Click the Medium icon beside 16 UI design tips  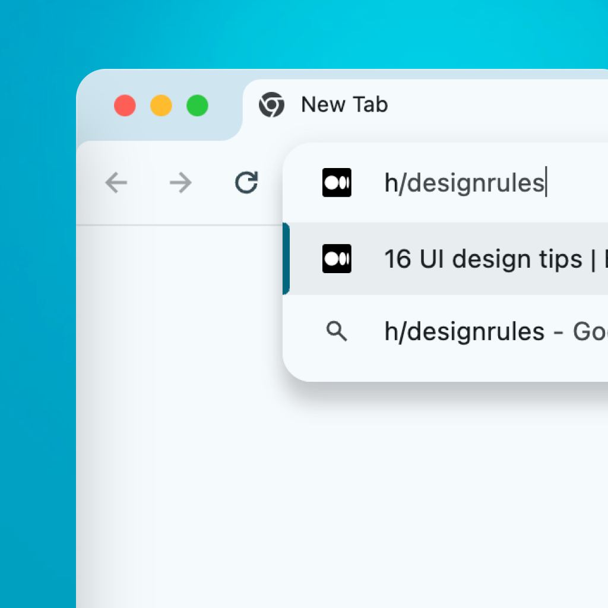337,259
